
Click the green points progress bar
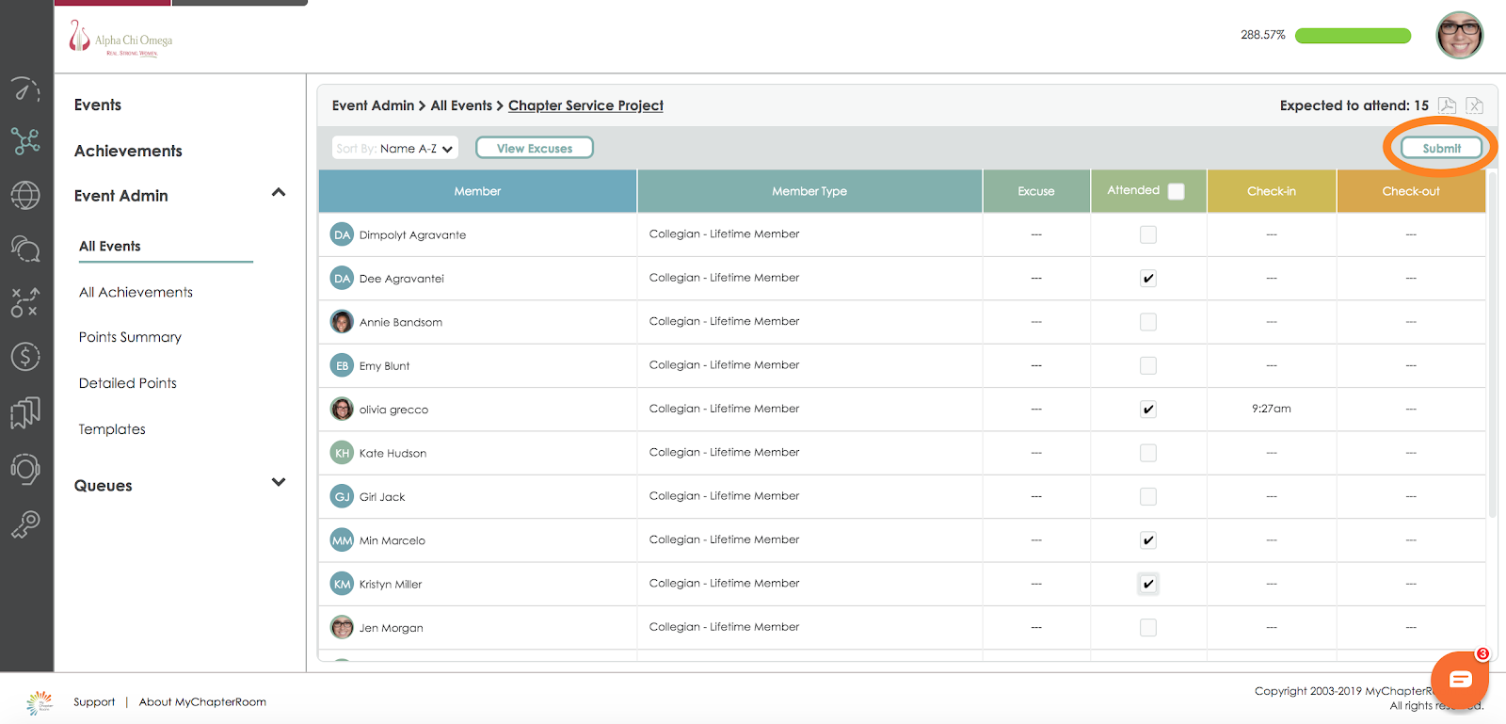tap(1354, 36)
